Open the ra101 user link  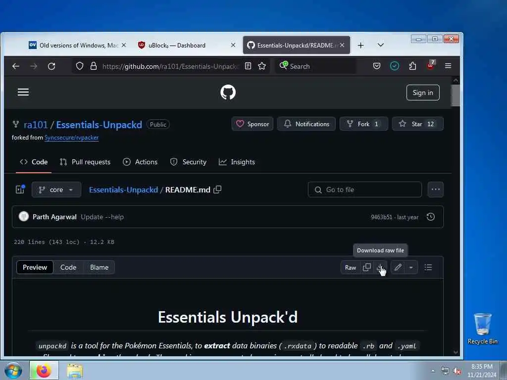tap(36, 125)
